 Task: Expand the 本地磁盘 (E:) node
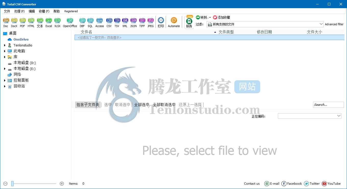click(5, 69)
